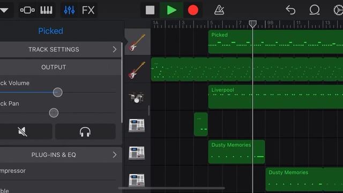Viewport: 343px width, 193px height.
Task: Click the Track Pan label
Action: (10, 103)
